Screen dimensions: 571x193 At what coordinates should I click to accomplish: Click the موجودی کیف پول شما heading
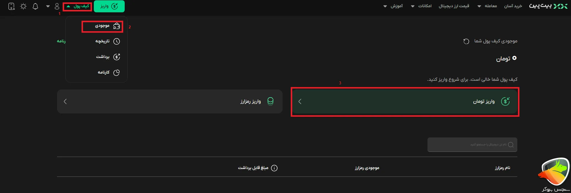(496, 41)
